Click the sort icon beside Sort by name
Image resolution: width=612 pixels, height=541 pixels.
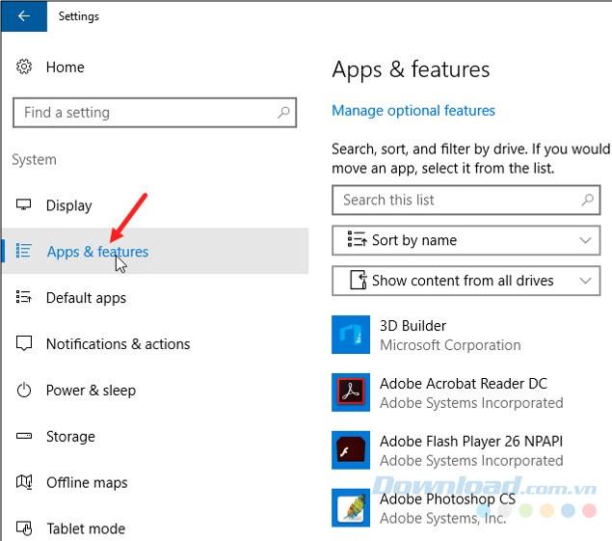click(x=357, y=239)
